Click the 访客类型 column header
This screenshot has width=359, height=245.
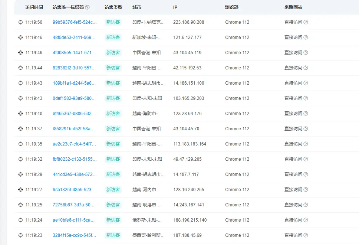(x=113, y=7)
